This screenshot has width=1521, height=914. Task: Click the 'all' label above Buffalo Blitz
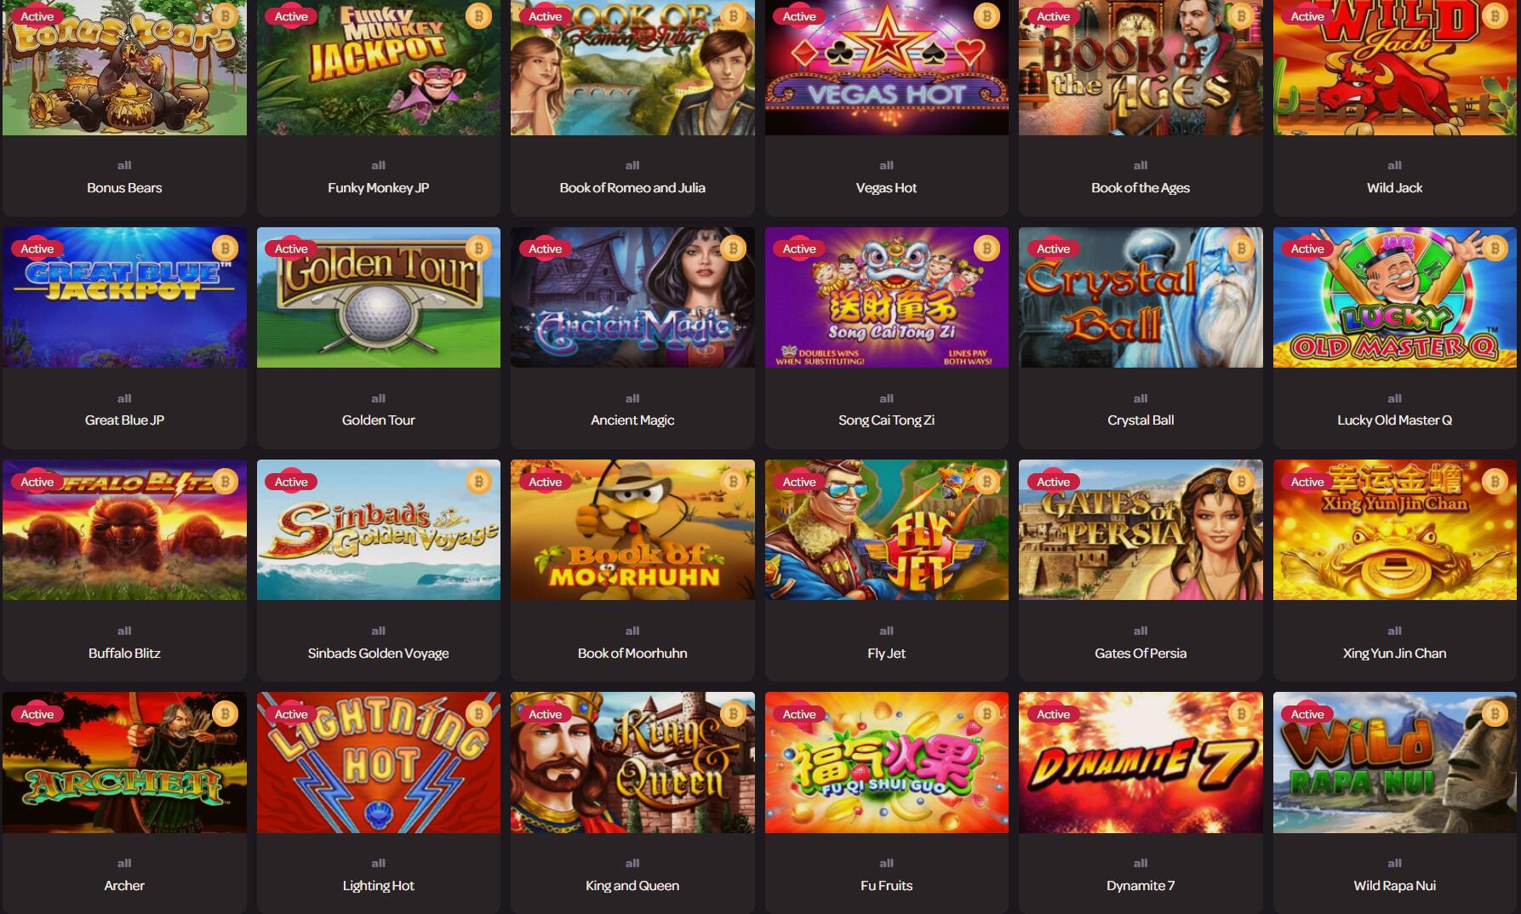tap(124, 631)
